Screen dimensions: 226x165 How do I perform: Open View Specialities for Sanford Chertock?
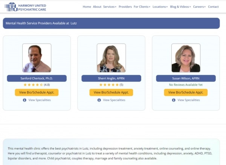click(x=40, y=100)
